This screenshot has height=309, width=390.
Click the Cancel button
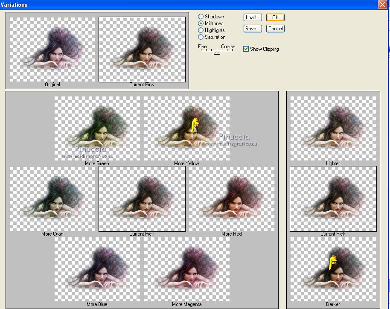275,29
